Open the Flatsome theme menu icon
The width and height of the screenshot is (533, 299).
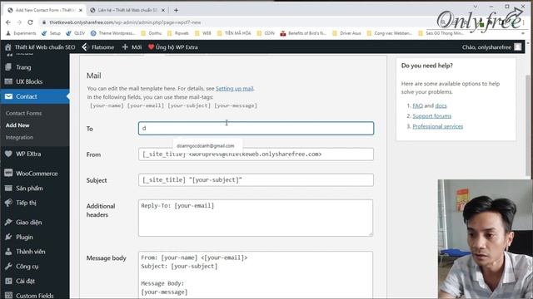click(85, 47)
